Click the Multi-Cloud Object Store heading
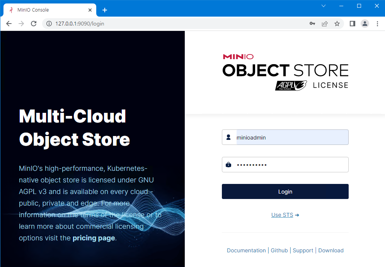The height and width of the screenshot is (267, 385). [x=74, y=128]
